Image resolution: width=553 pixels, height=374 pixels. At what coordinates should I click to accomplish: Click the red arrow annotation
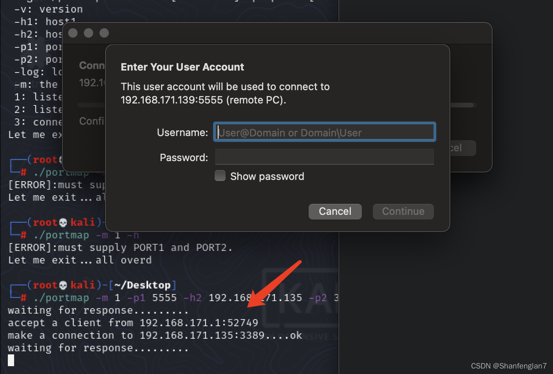(275, 284)
